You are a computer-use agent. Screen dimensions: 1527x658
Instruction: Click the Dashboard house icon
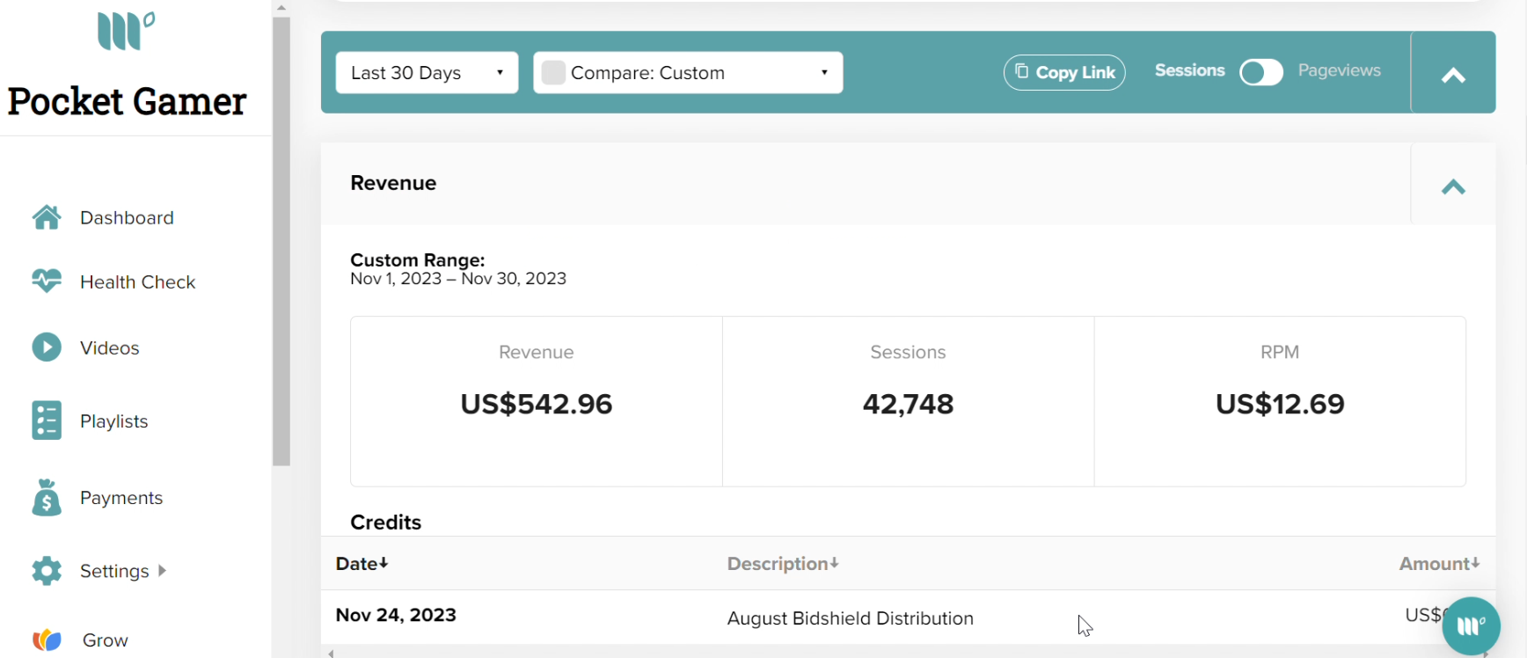47,217
